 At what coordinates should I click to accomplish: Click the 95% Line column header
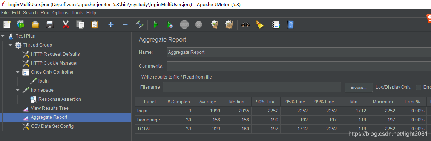295,102
